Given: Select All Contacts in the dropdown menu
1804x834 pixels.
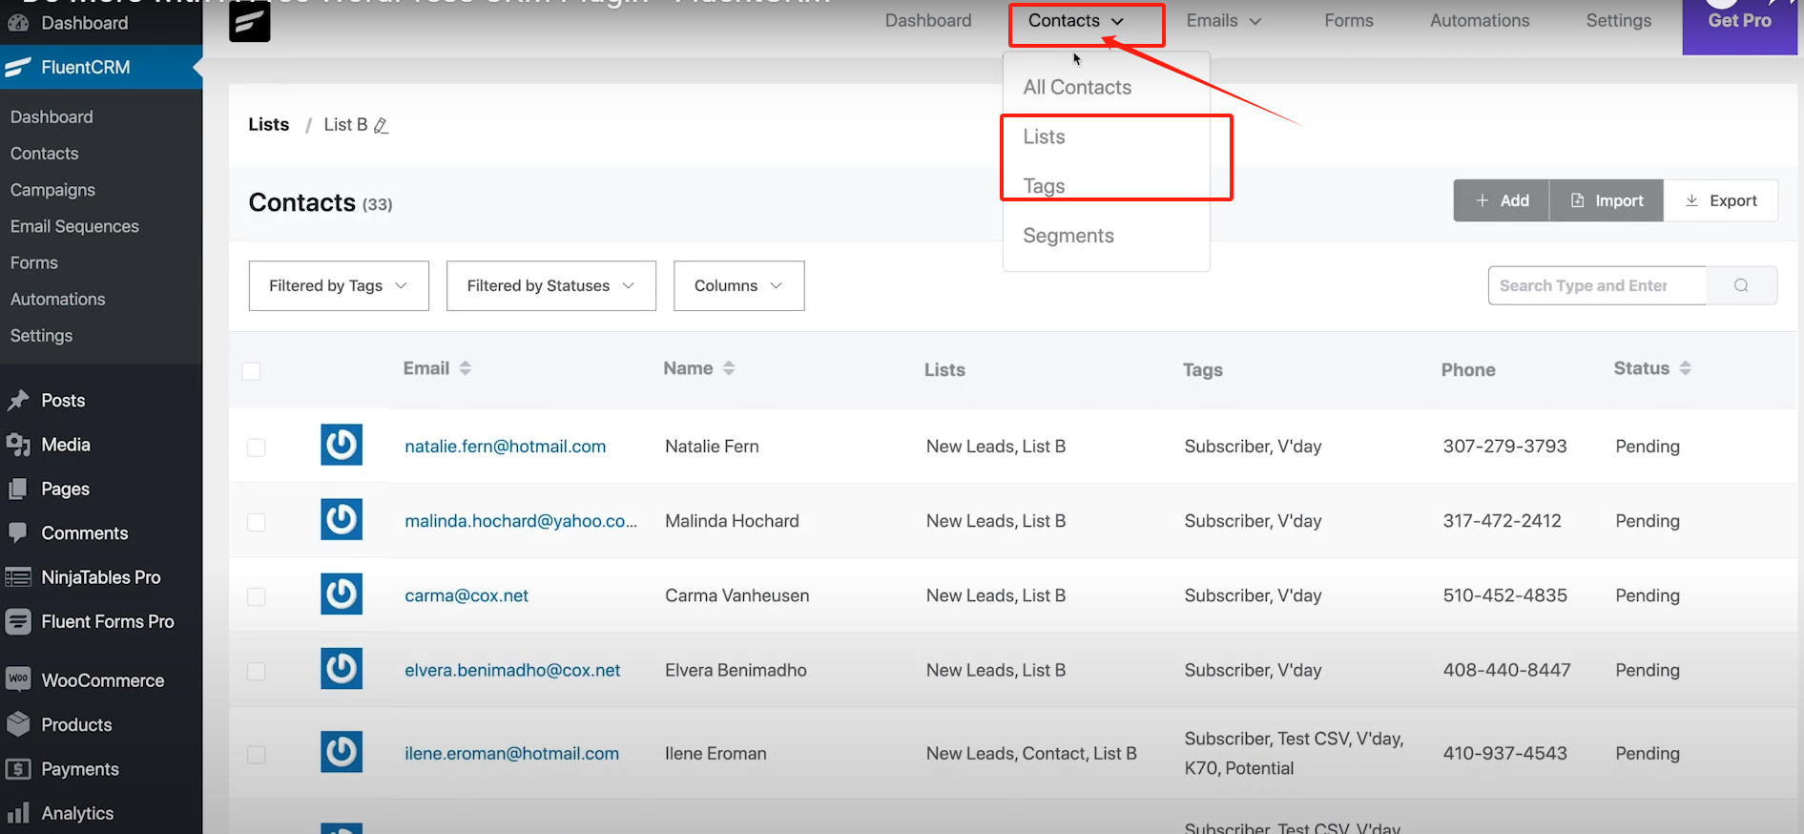Looking at the screenshot, I should 1077,88.
